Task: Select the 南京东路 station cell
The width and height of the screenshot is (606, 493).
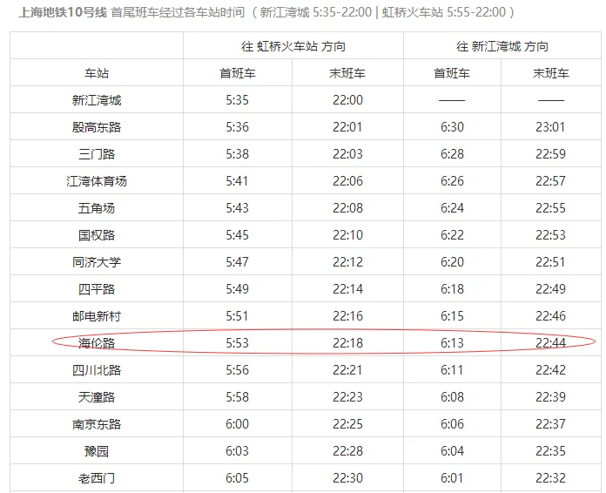Action: [x=97, y=424]
